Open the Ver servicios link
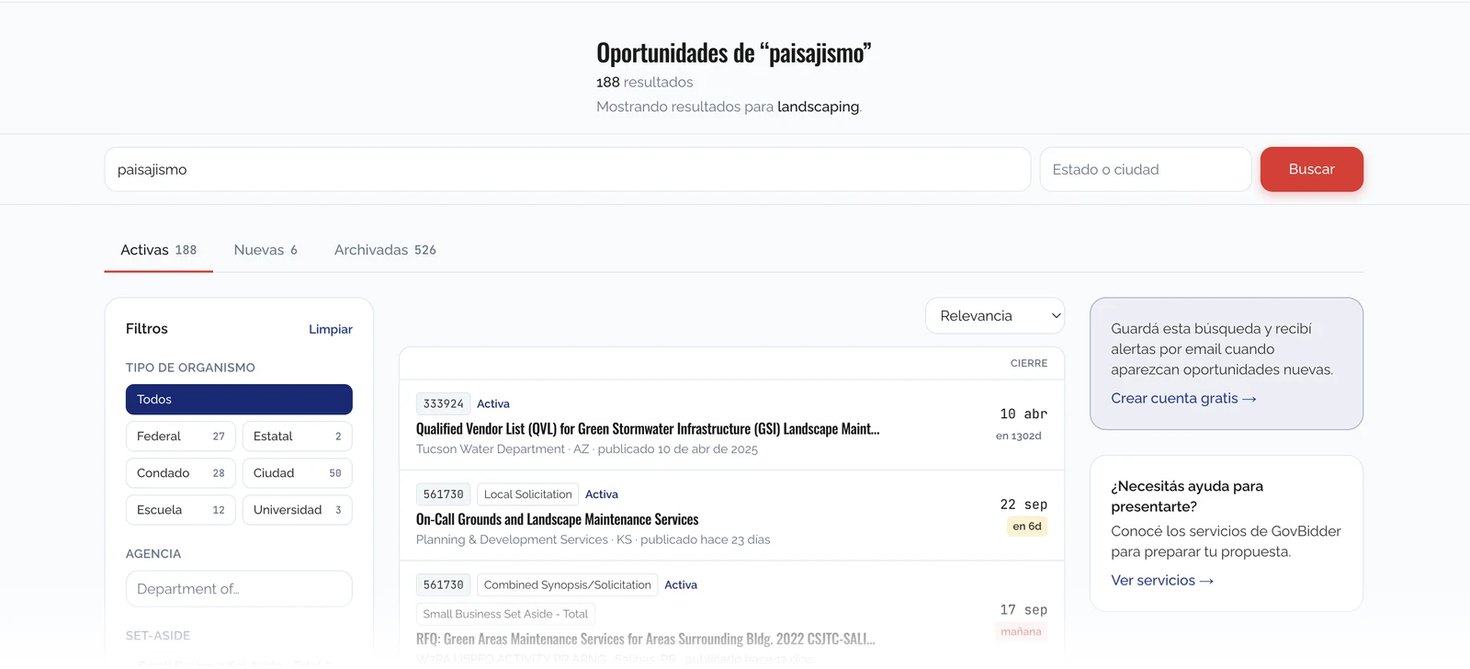 click(1162, 580)
